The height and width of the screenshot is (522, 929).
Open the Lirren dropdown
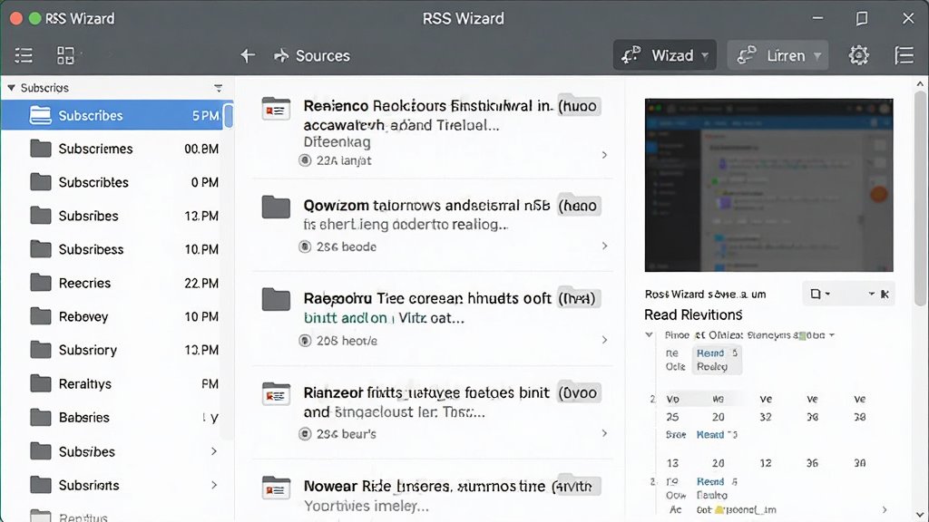tap(777, 55)
